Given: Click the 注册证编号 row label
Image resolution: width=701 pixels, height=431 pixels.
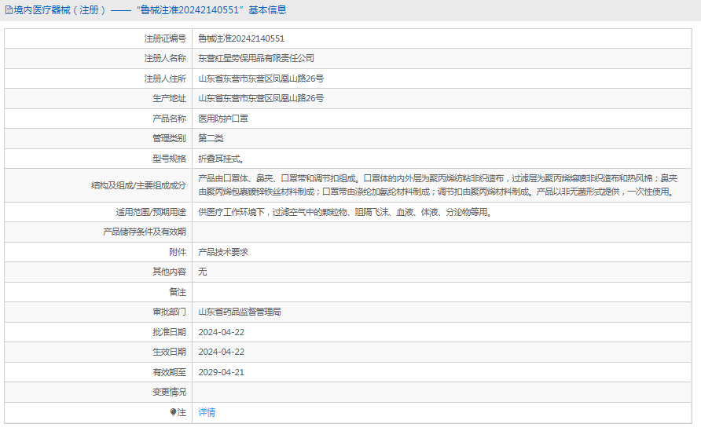Looking at the screenshot, I should tap(165, 38).
